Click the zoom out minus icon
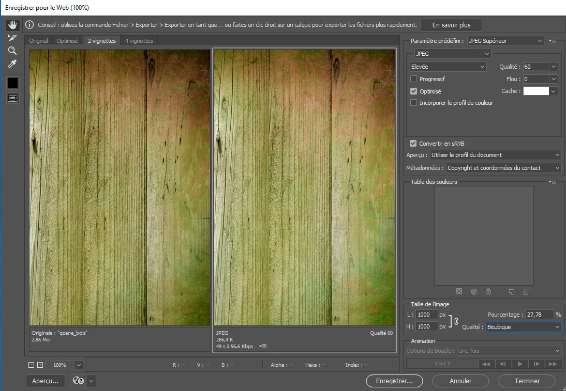Screen dimensions: 566x391 (x=32, y=365)
